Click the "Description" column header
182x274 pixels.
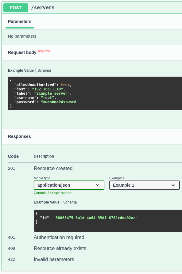click(44, 156)
